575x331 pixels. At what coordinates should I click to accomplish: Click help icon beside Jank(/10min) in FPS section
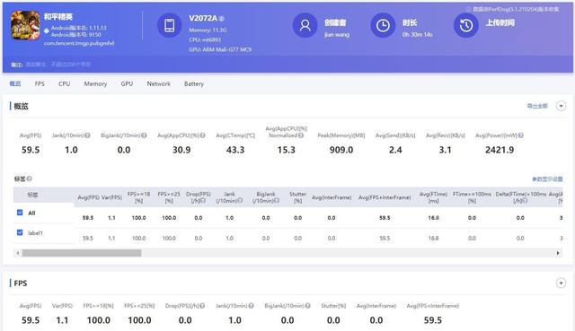pos(252,305)
